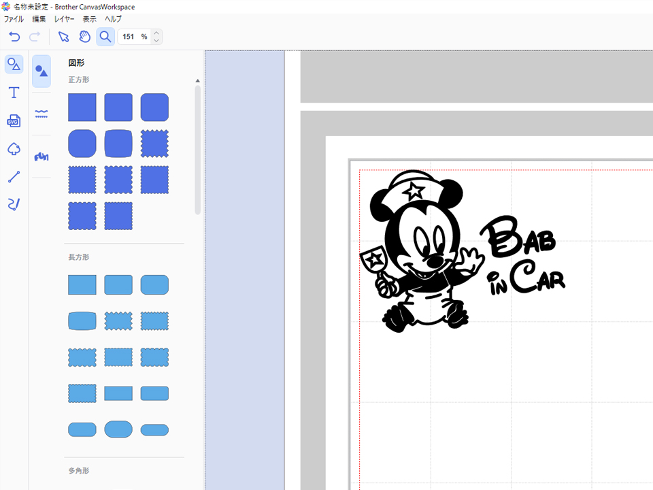Click the 長方形 section heading
This screenshot has width=653, height=490.
tap(79, 257)
